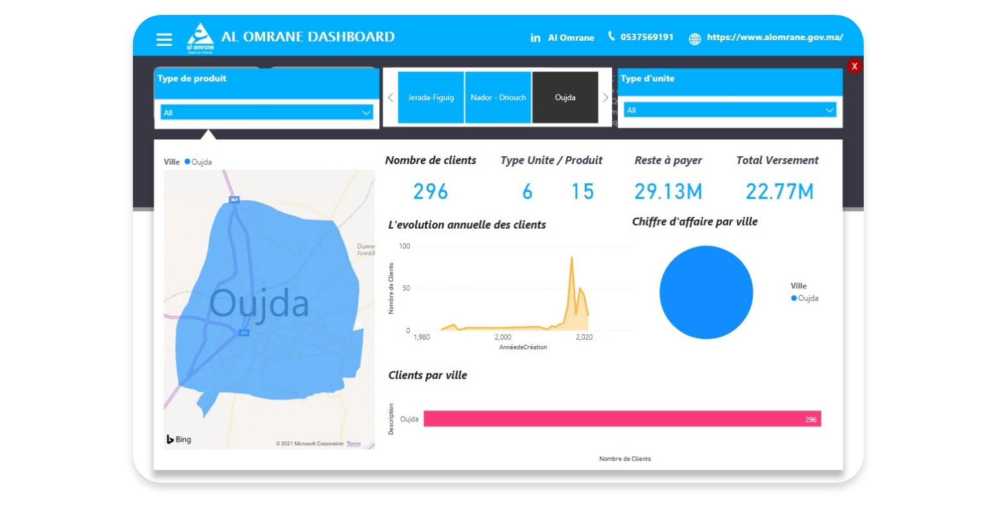This screenshot has width=996, height=512.
Task: Expand the Type de produit dropdown
Action: coord(366,113)
